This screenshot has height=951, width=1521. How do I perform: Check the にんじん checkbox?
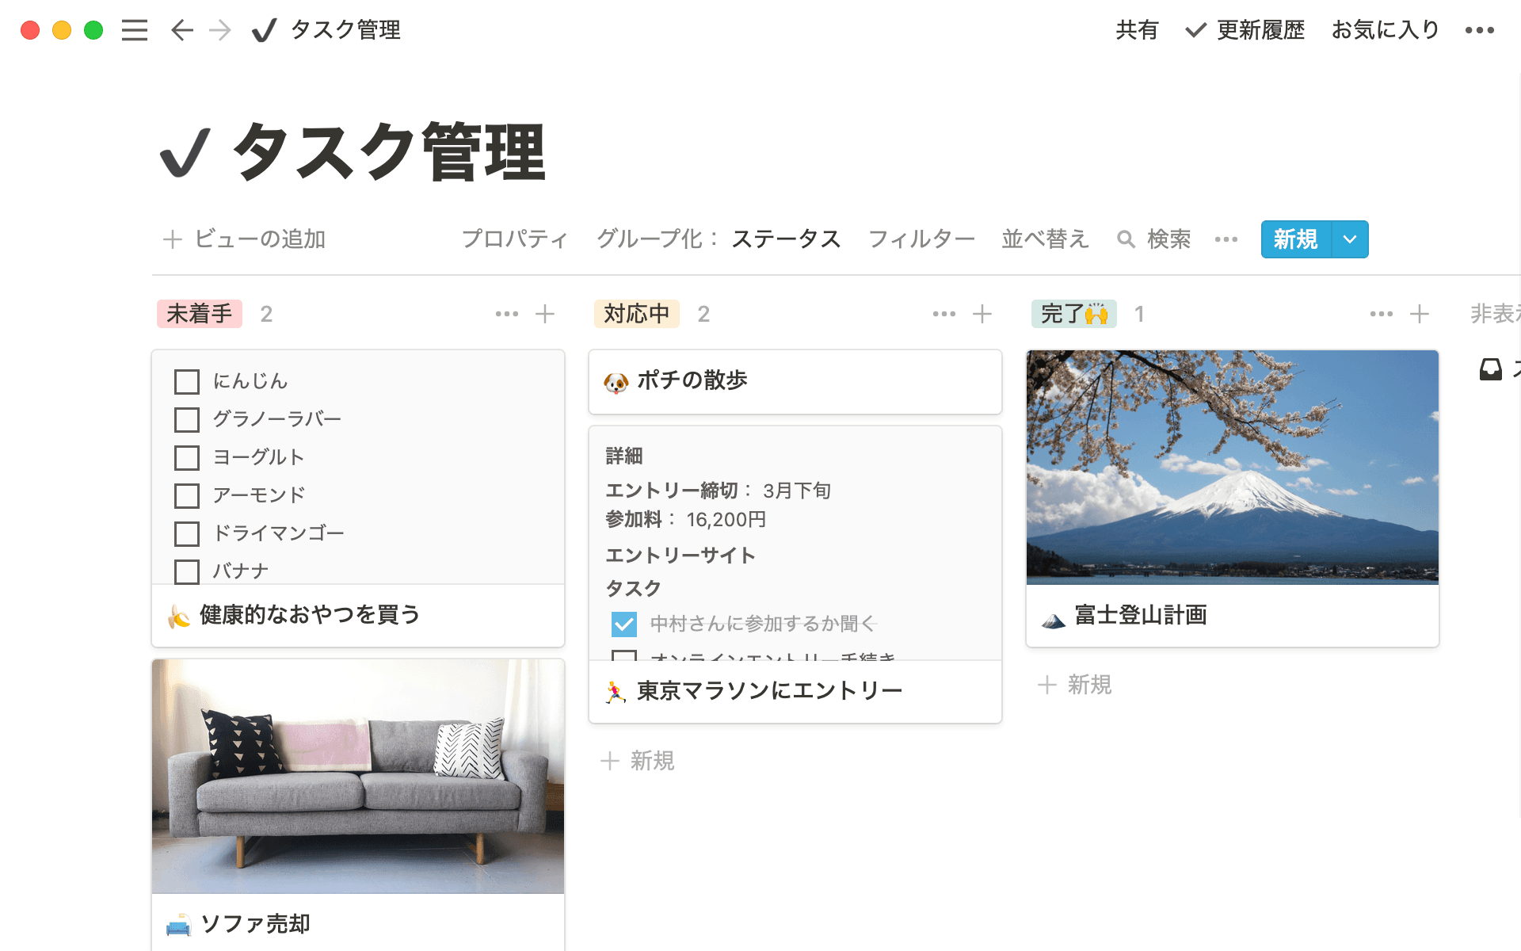[x=187, y=381]
